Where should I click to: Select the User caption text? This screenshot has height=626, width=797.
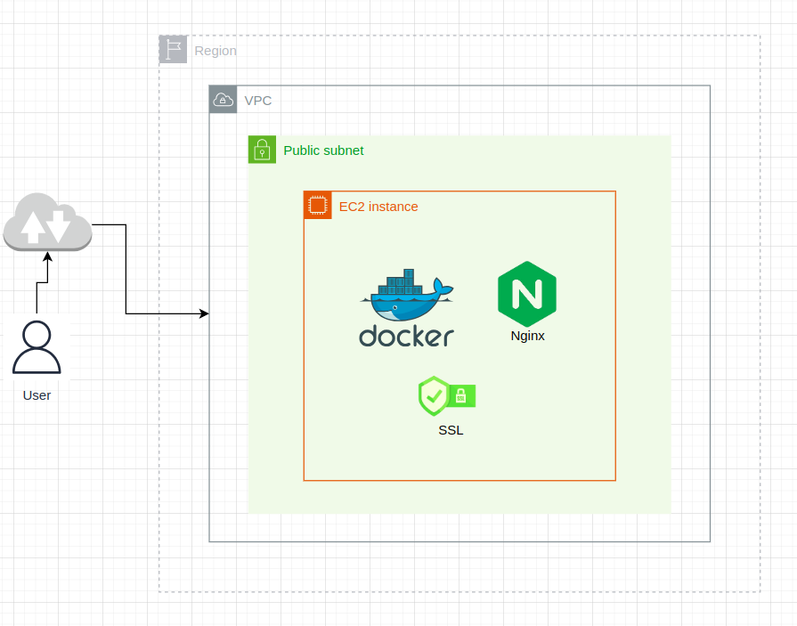pos(37,395)
